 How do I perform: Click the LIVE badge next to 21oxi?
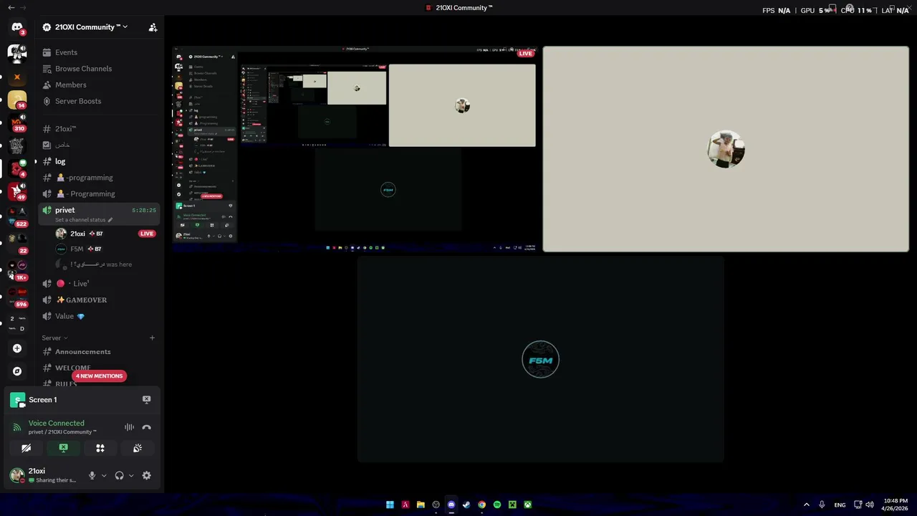click(147, 234)
